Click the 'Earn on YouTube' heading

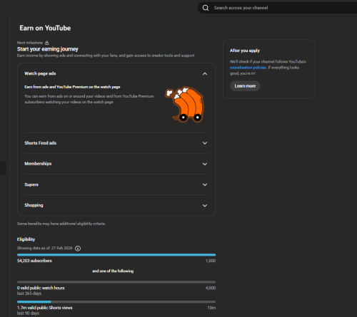pyautogui.click(x=45, y=28)
